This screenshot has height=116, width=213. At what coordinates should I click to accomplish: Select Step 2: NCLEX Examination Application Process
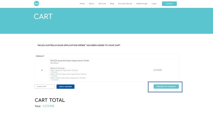point(68,74)
